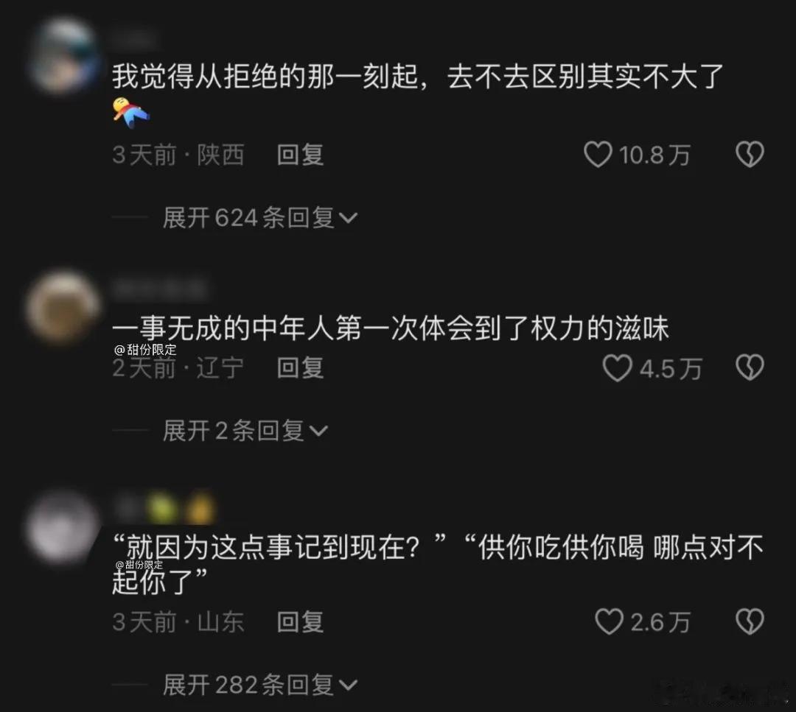
Task: Like the comment from 陕西 with 10.8万 likes
Action: coord(598,154)
